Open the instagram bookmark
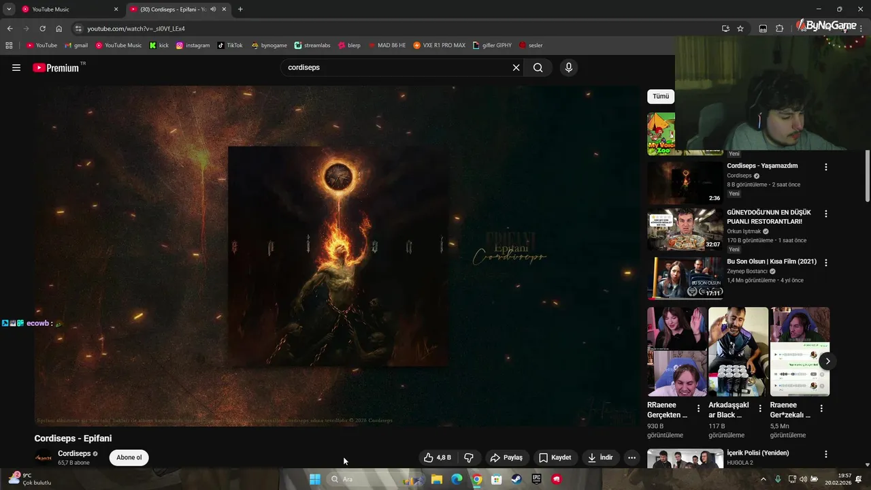Viewport: 871px width, 490px height. point(193,46)
